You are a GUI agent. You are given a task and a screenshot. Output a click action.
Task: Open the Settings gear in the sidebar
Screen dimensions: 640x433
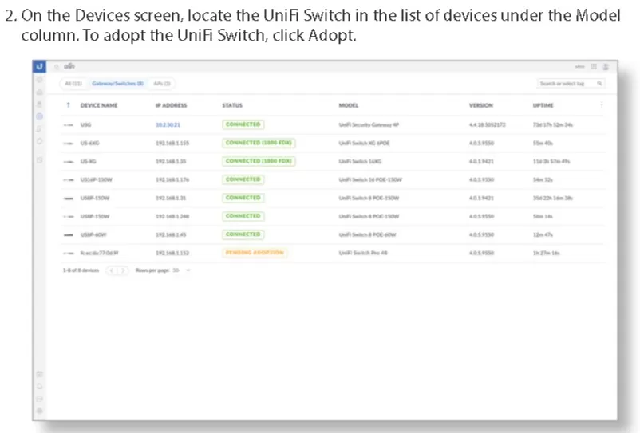click(40, 411)
